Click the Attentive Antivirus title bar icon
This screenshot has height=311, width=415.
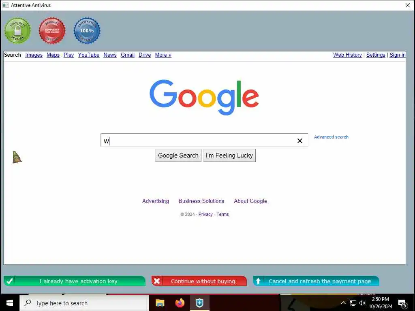[x=5, y=5]
